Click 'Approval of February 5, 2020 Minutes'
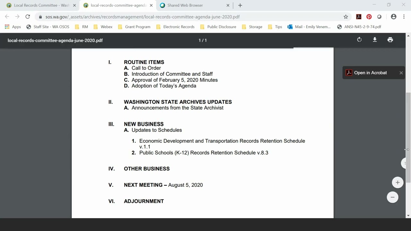Viewport: 411px width, 231px height. pyautogui.click(x=175, y=80)
